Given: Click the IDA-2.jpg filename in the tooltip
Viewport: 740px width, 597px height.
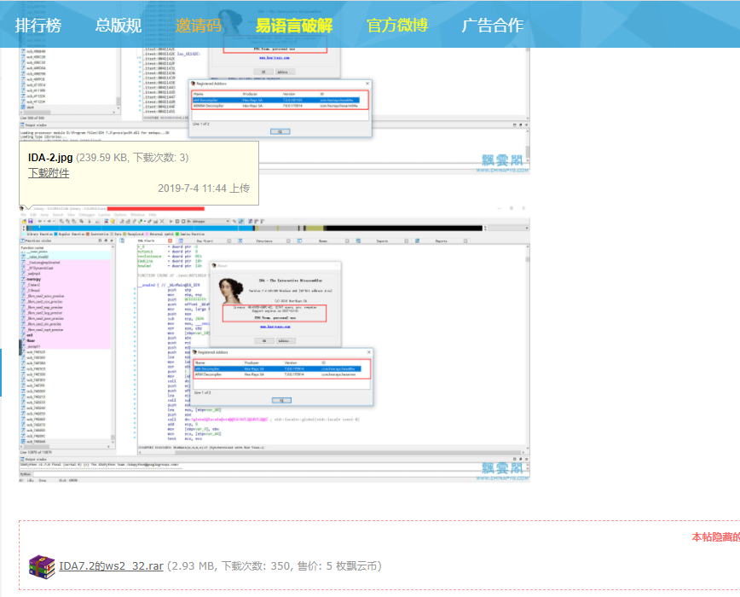Looking at the screenshot, I should [50, 158].
